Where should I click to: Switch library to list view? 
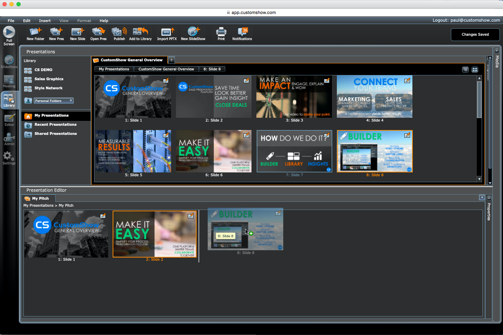point(465,69)
